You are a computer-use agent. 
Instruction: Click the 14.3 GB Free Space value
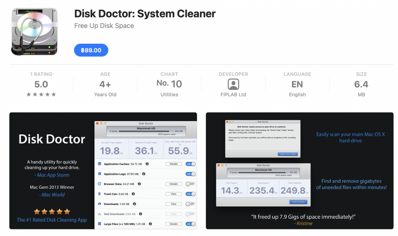(232, 190)
